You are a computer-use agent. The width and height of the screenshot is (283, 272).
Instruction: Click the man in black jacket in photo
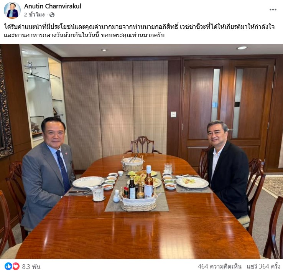tap(227, 168)
